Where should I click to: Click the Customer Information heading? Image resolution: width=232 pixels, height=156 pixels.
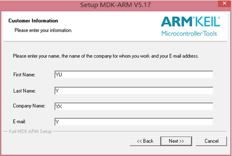click(33, 21)
